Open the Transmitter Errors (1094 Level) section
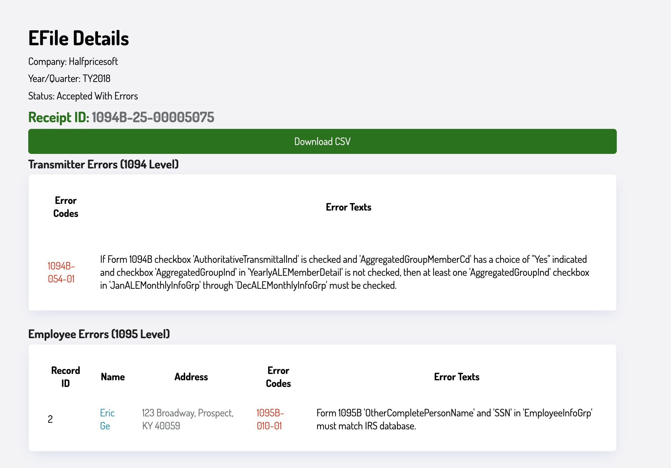671x468 pixels. pos(103,164)
